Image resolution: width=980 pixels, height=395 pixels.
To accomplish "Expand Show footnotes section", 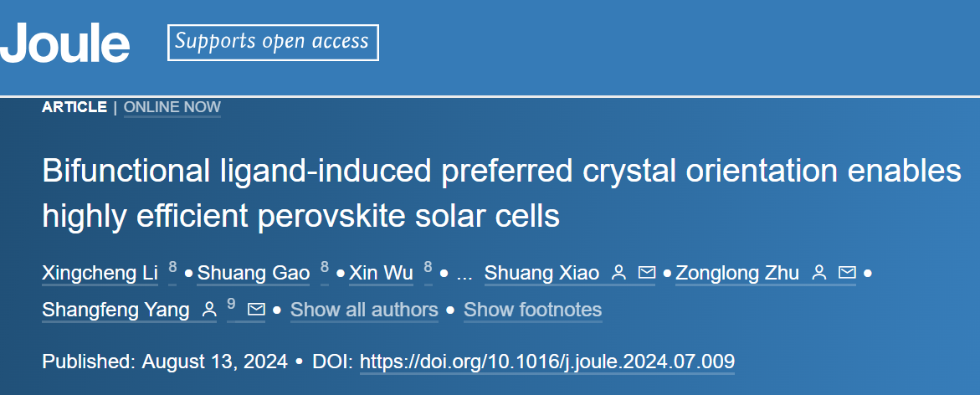I will 532,310.
